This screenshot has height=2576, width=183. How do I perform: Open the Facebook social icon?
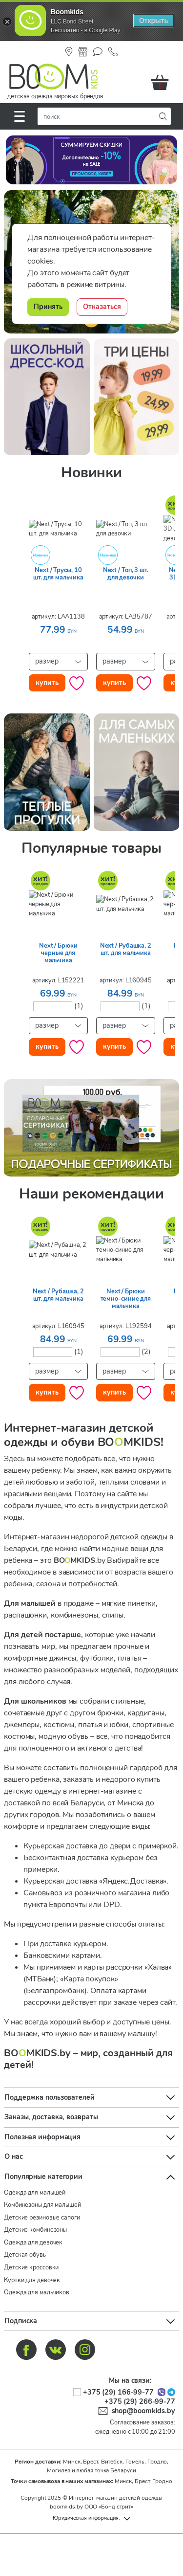point(26,2349)
